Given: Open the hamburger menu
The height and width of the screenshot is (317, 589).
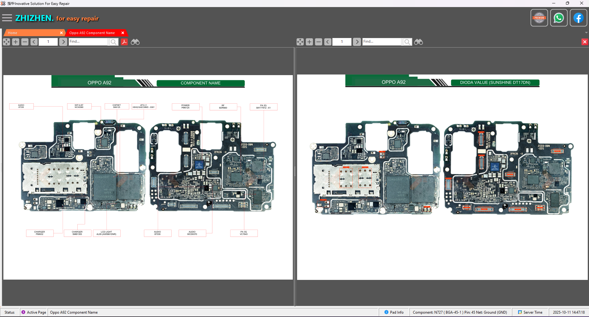Looking at the screenshot, I should 7,18.
